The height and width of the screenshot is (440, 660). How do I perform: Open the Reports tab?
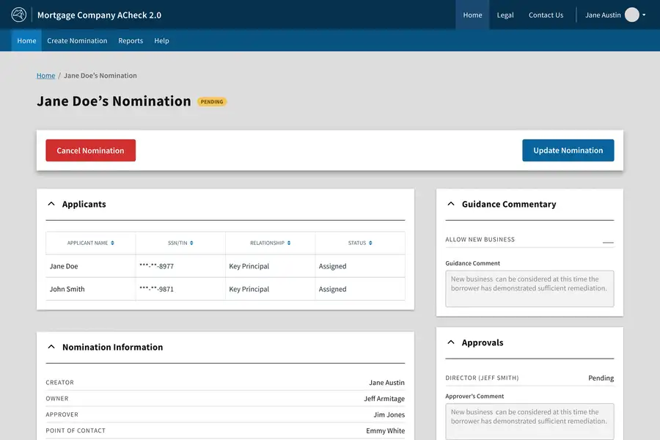point(131,40)
